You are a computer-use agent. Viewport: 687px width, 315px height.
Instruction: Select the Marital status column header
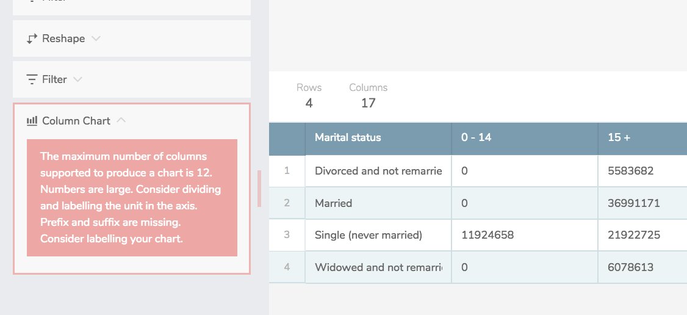click(348, 137)
